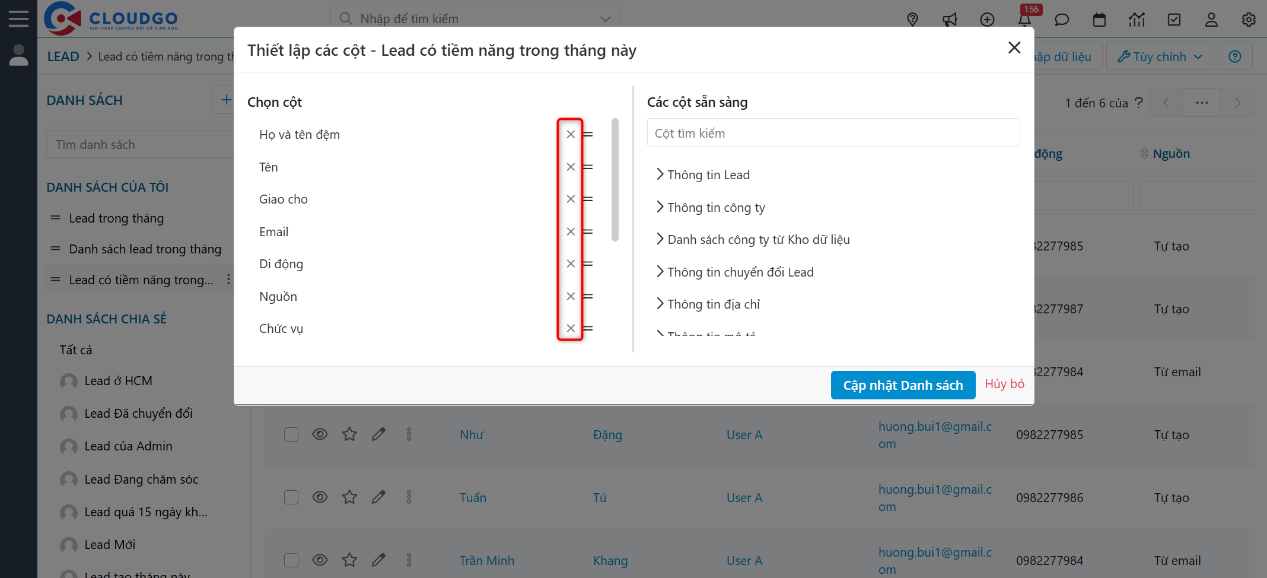1267x578 pixels.
Task: Open the hamburger menu in top left
Action: click(18, 18)
